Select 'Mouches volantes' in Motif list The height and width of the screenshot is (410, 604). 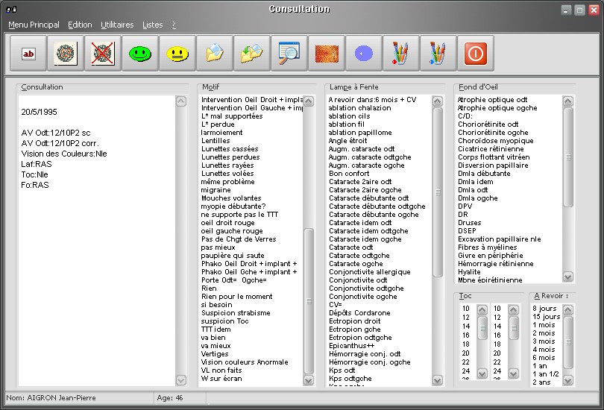pos(231,198)
